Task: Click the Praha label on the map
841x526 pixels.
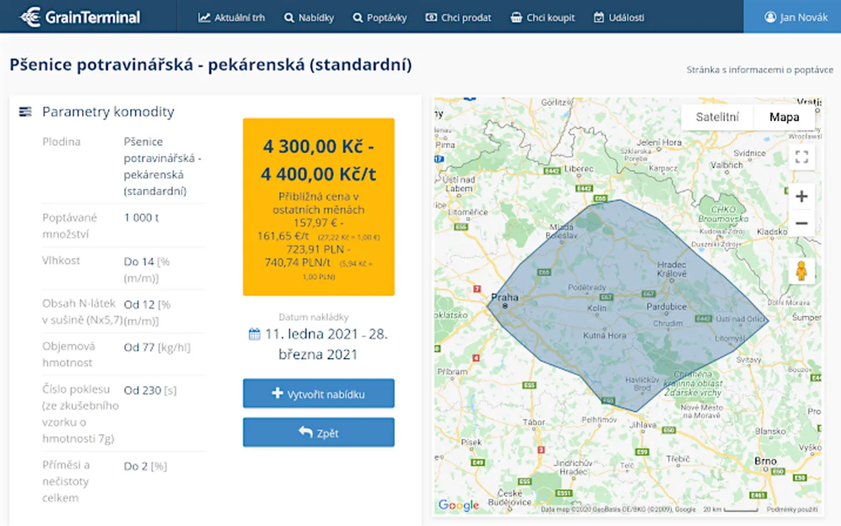Action: (505, 297)
